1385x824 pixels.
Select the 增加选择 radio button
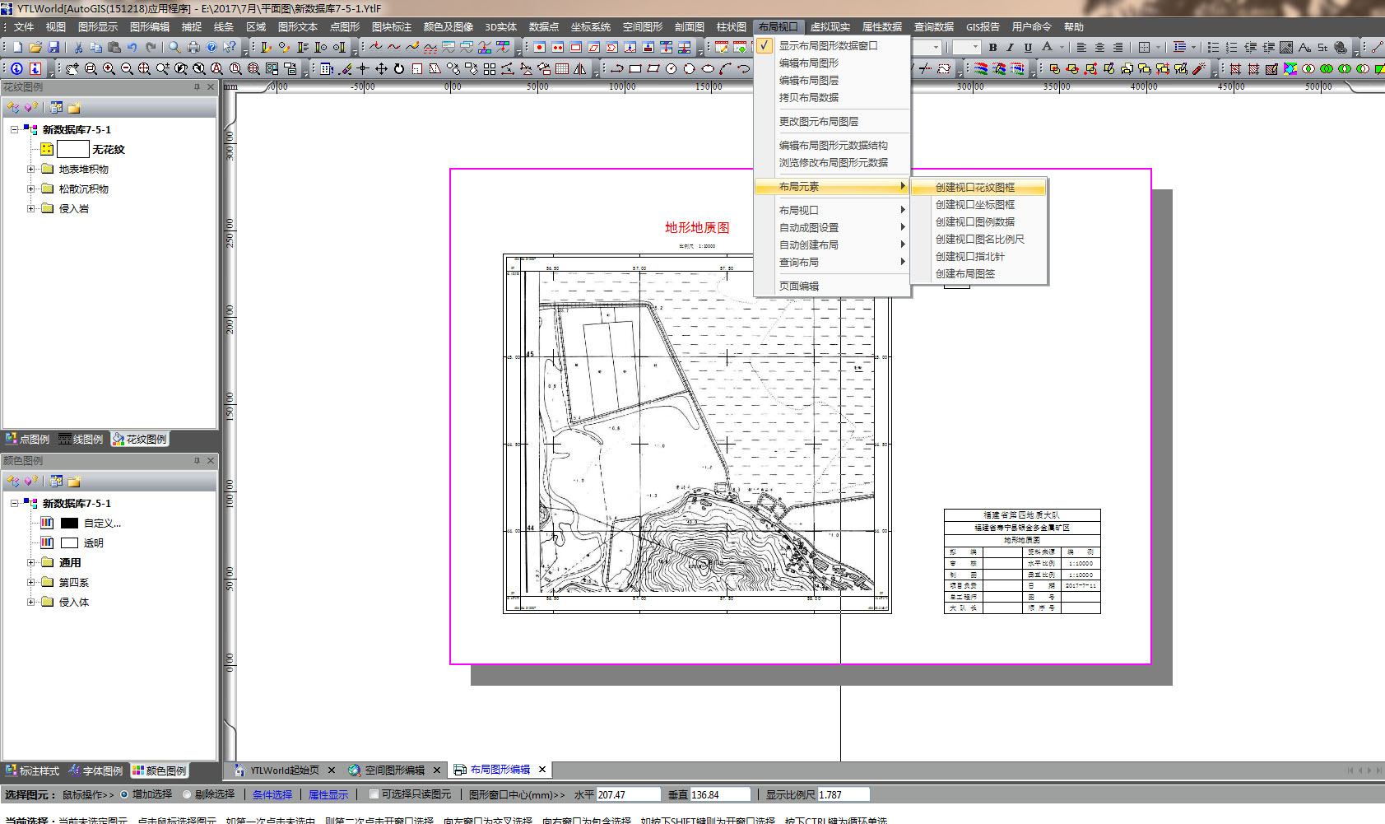(x=124, y=794)
